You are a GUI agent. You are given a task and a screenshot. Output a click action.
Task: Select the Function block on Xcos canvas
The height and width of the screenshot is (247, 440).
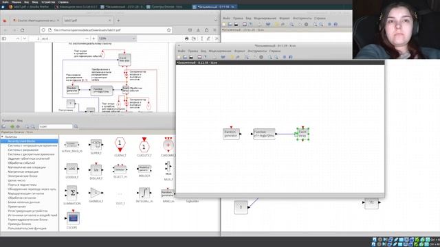(x=264, y=134)
